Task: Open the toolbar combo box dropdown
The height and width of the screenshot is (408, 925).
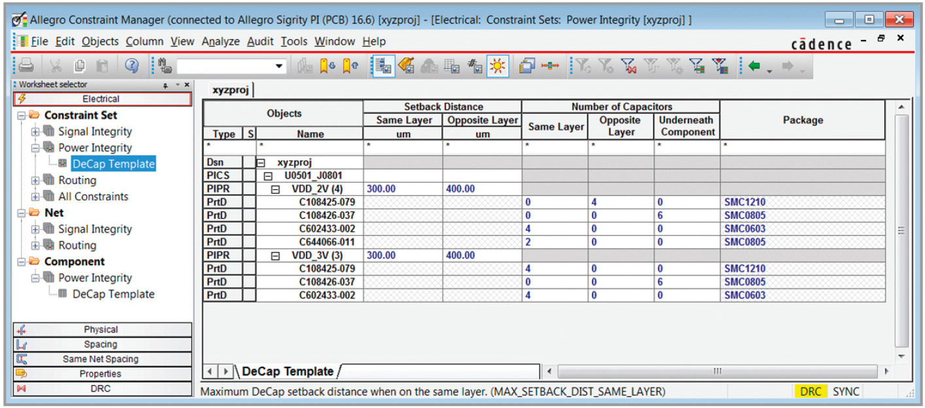Action: point(279,66)
